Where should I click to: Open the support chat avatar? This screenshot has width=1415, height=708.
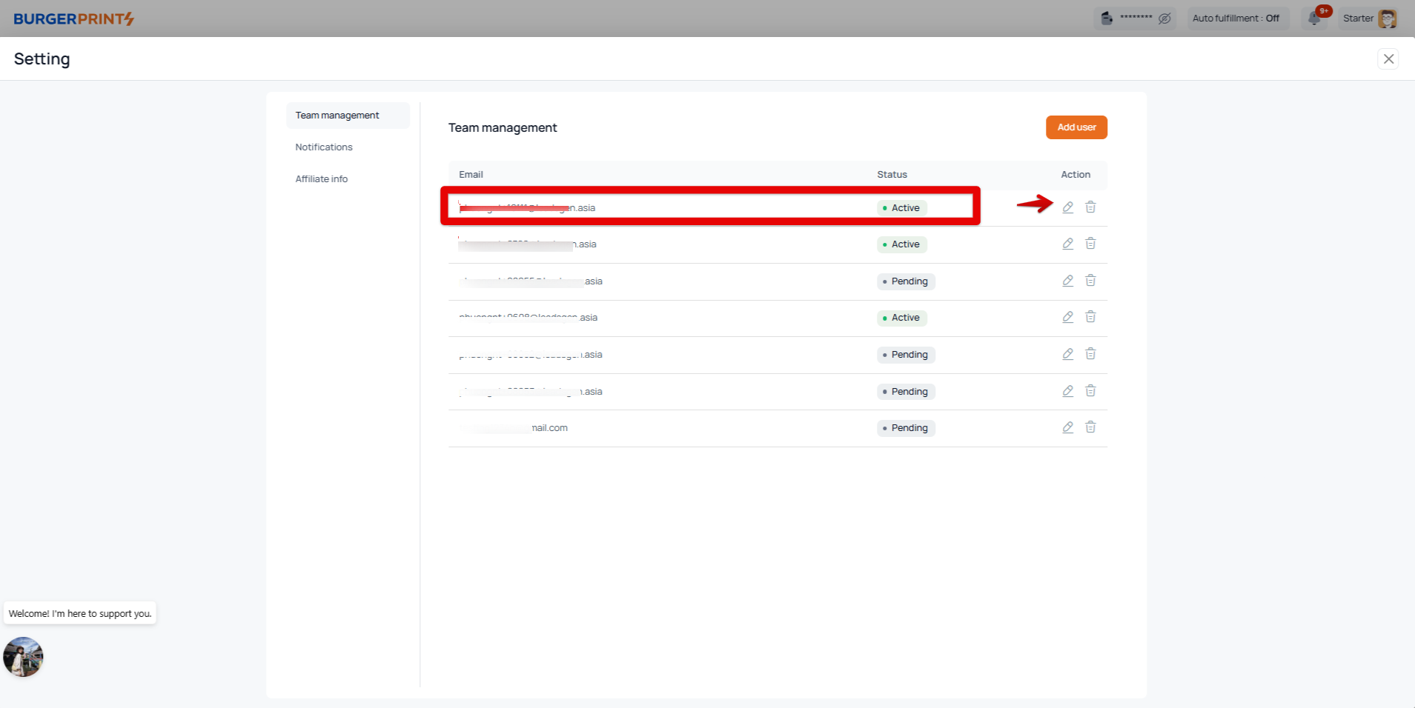point(23,657)
